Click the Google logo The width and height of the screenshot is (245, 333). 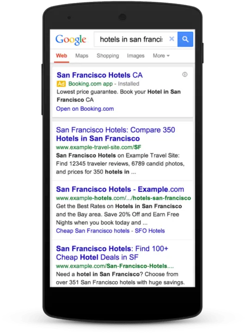[x=71, y=40]
